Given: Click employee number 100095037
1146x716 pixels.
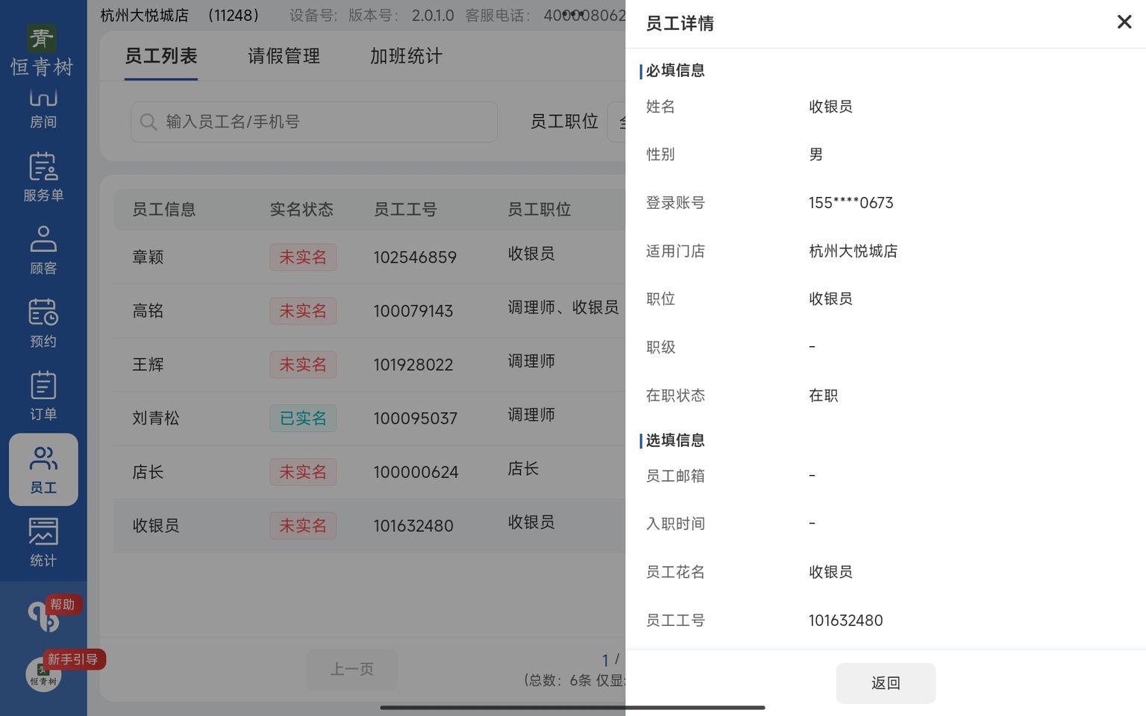Looking at the screenshot, I should point(416,418).
